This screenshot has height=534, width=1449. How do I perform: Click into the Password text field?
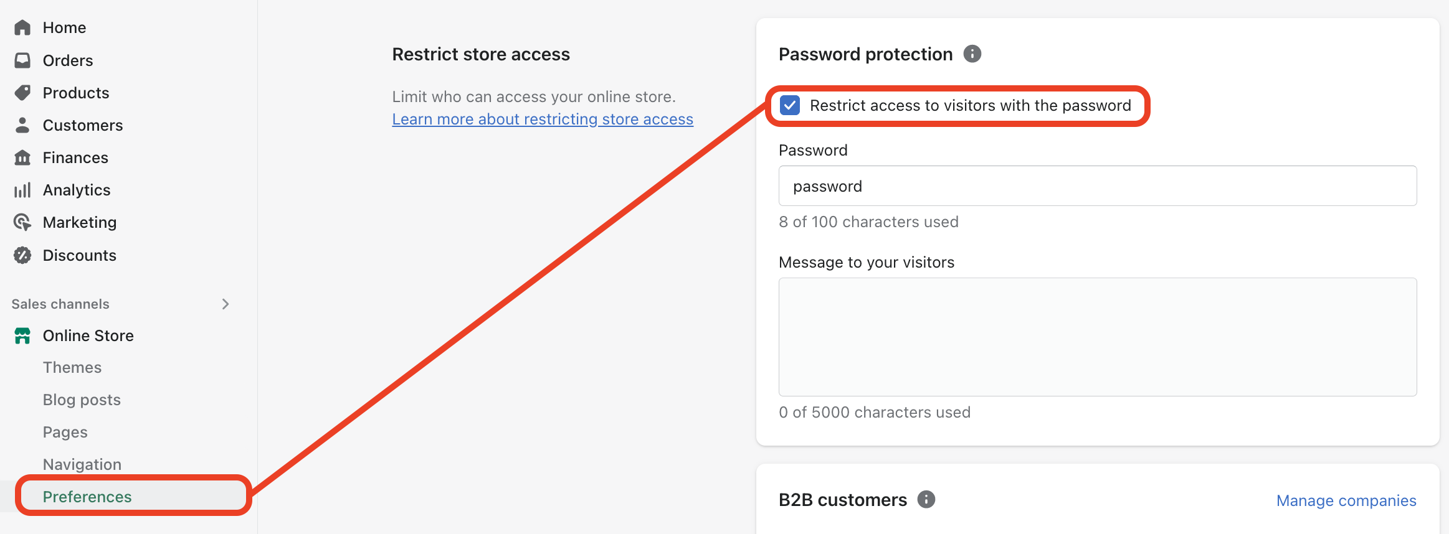1097,186
